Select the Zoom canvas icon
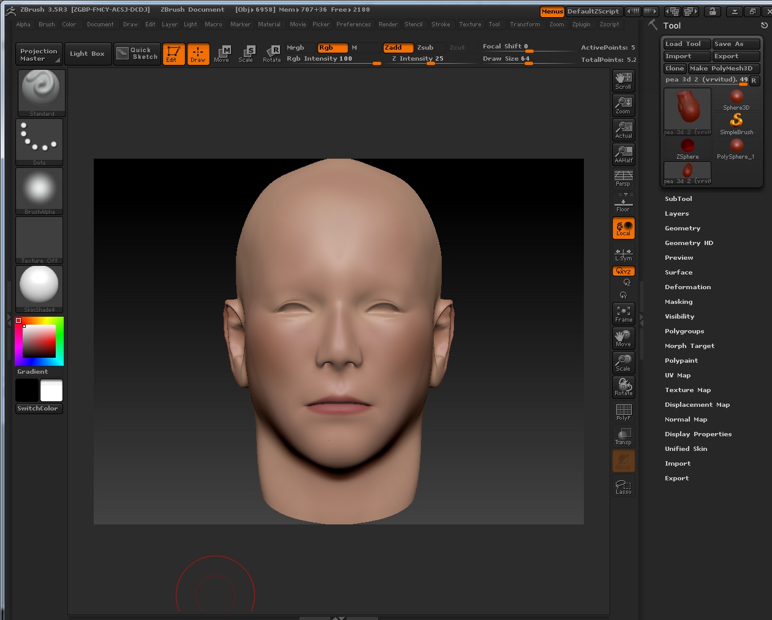 coord(623,105)
